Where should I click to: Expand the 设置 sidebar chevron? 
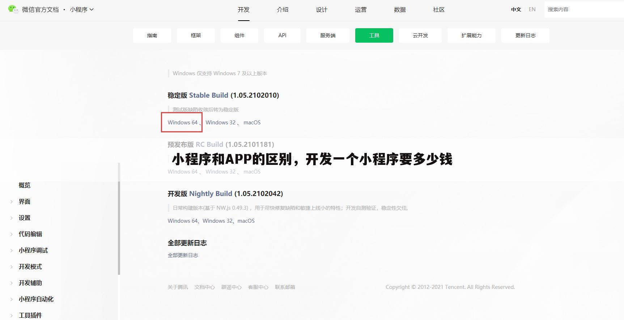pos(12,218)
